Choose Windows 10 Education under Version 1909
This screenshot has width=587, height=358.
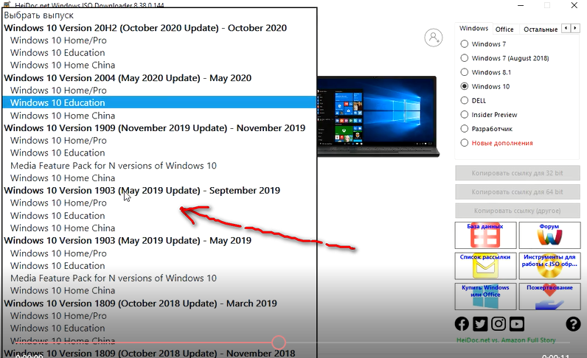click(159, 153)
